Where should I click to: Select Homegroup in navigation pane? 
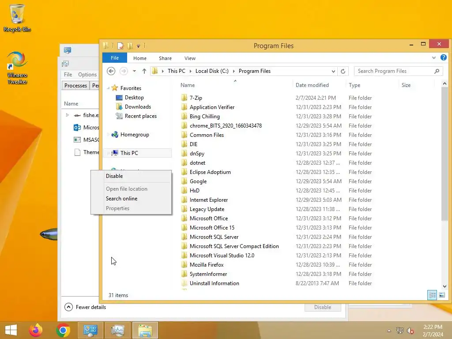tap(135, 135)
